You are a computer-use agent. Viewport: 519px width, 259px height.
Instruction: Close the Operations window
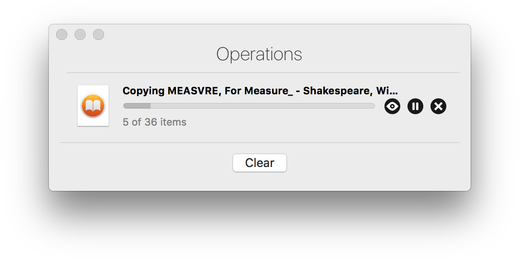point(62,35)
